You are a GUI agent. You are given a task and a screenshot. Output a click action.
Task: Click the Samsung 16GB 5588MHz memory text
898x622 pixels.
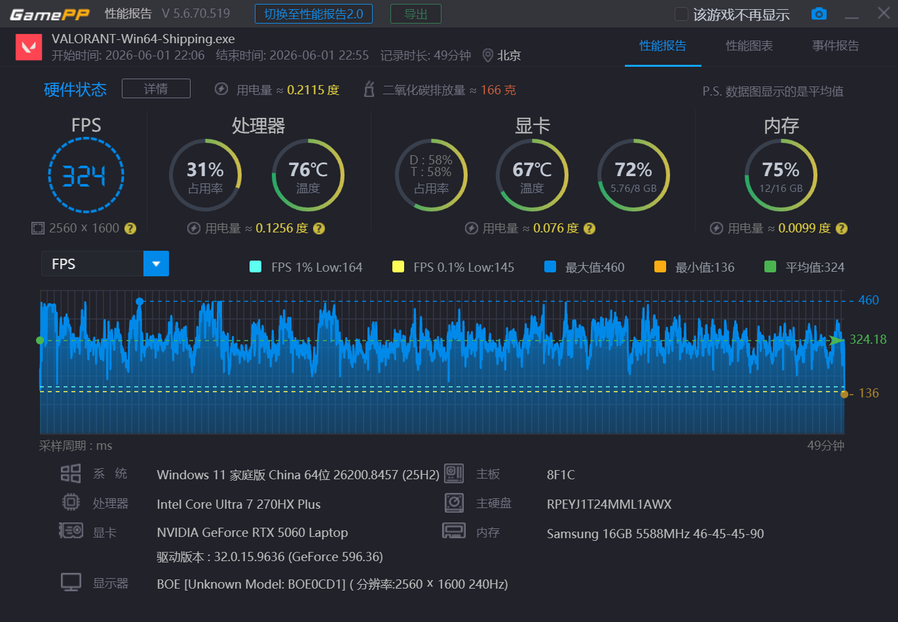click(656, 534)
